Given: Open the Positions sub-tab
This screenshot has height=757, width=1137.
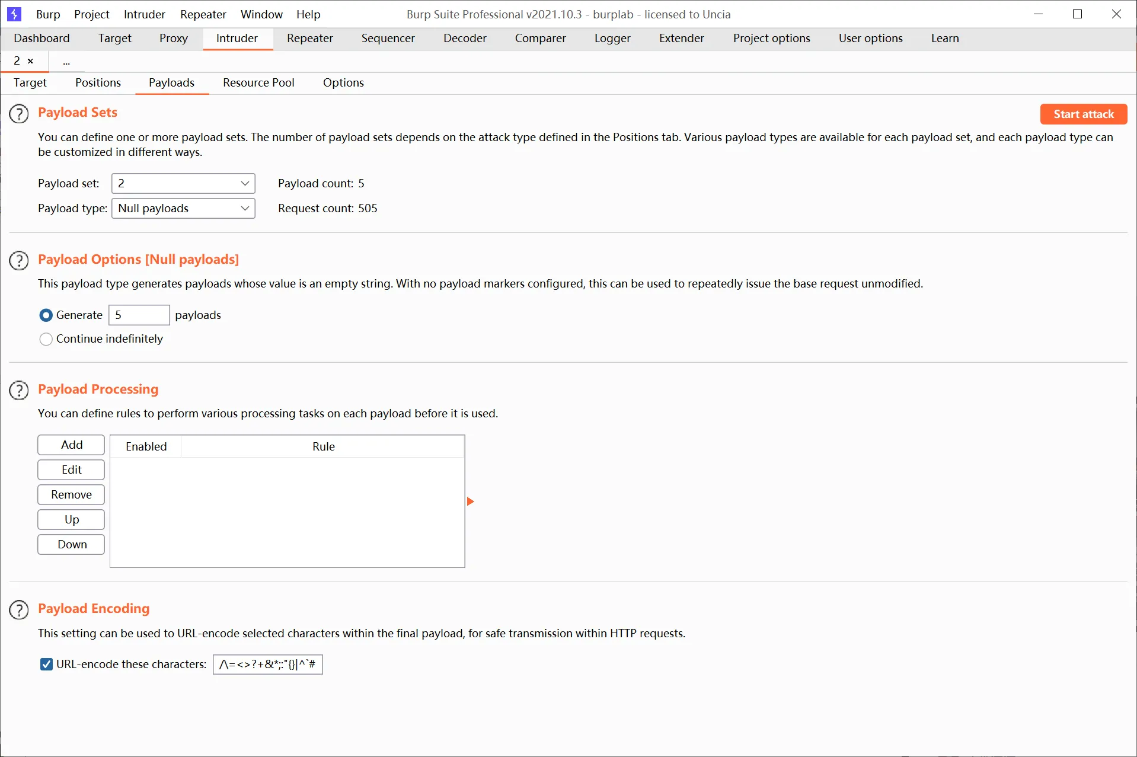Looking at the screenshot, I should pyautogui.click(x=98, y=83).
